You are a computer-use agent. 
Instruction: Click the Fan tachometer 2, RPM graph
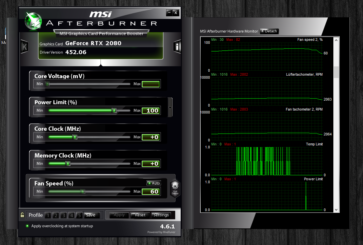267,126
